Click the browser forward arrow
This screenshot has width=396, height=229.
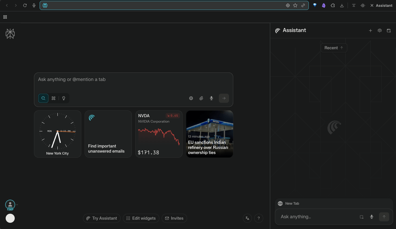click(16, 5)
